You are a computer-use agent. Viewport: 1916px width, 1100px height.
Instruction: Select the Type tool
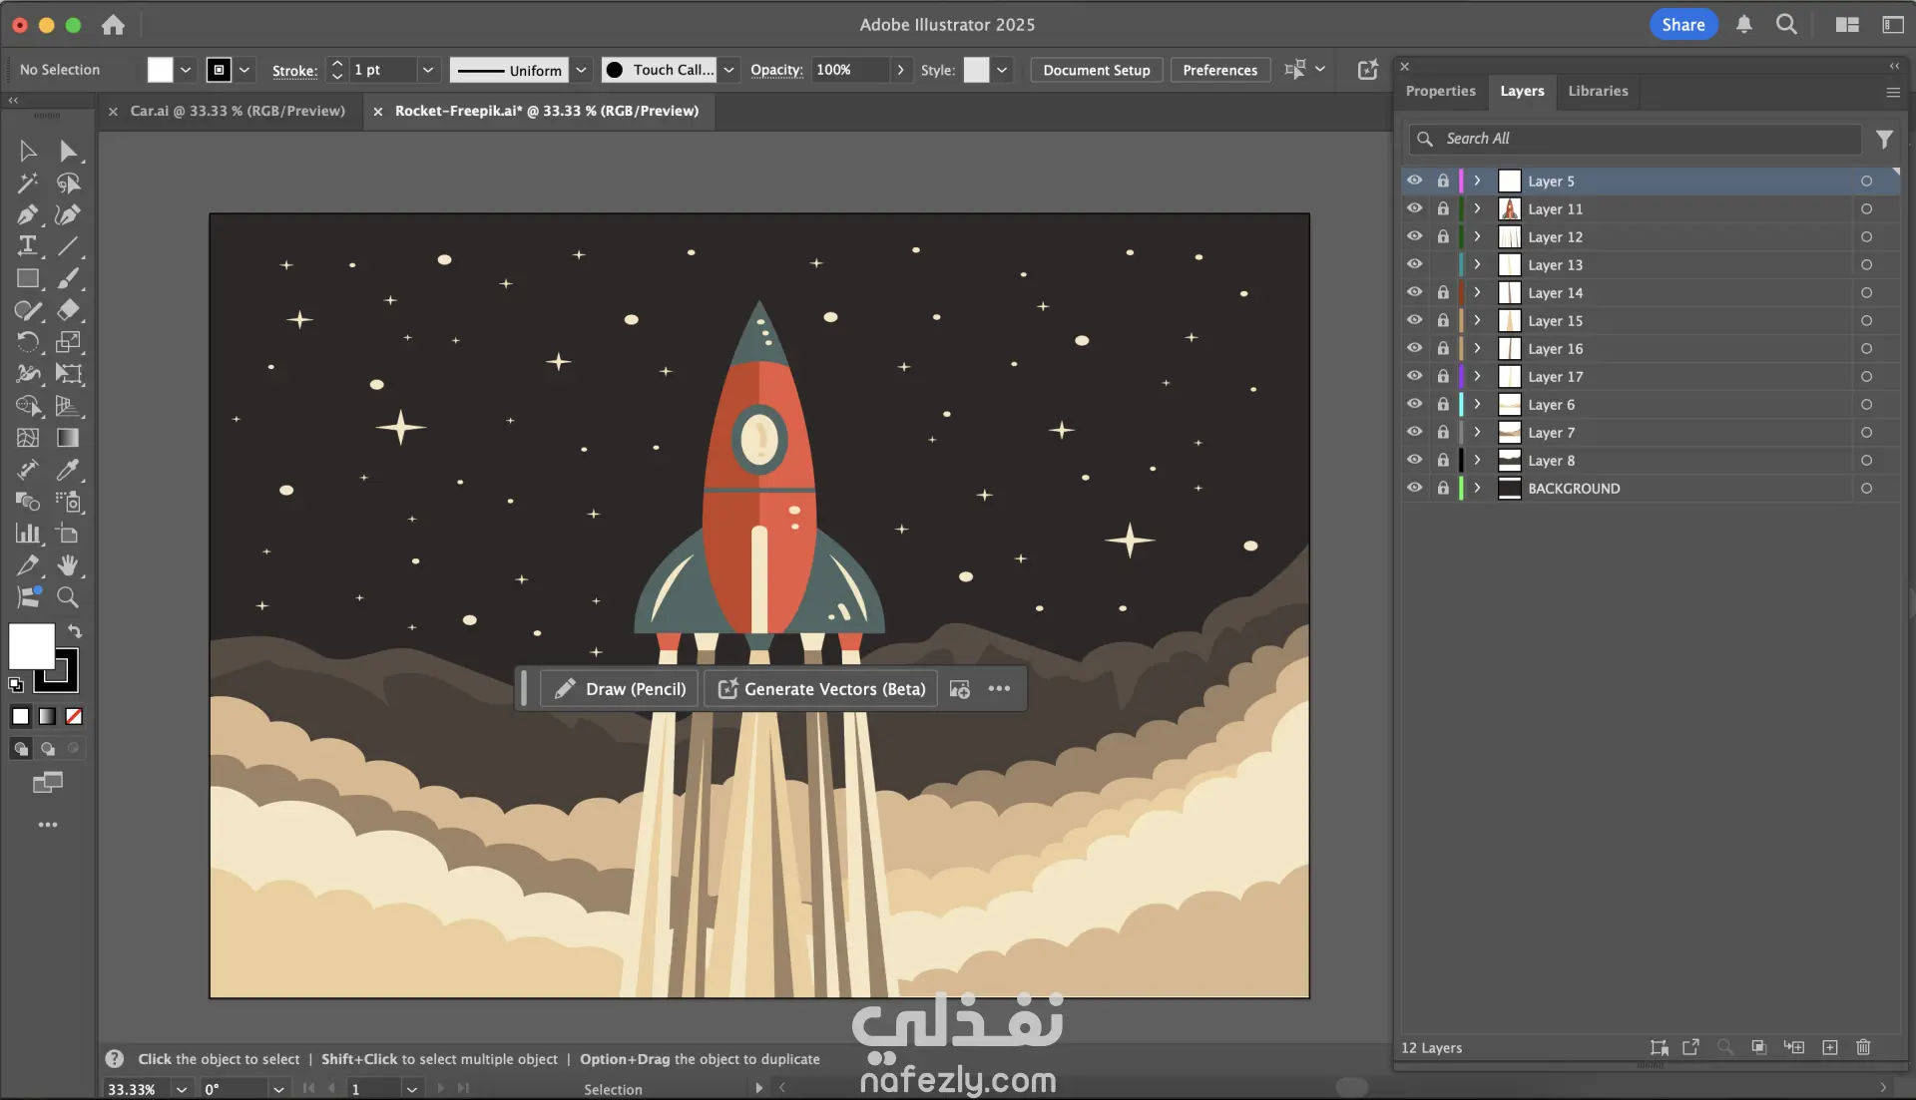pyautogui.click(x=27, y=246)
